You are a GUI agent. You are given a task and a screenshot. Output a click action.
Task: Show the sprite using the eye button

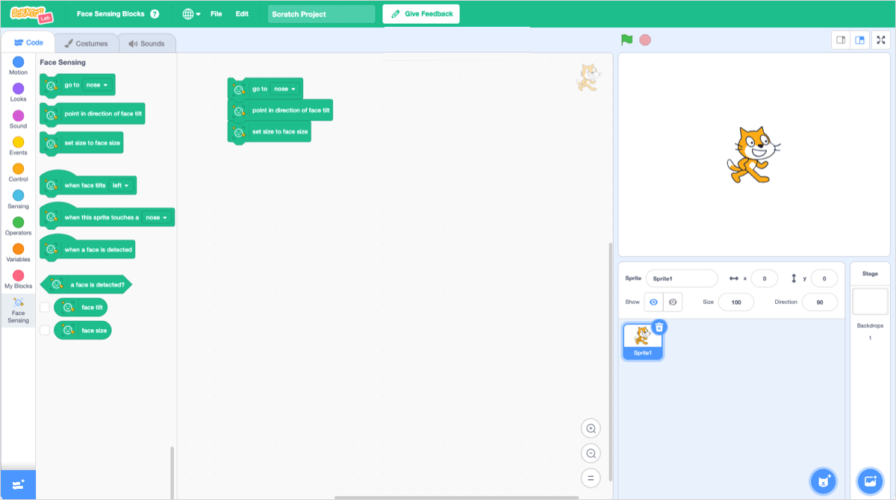[653, 302]
